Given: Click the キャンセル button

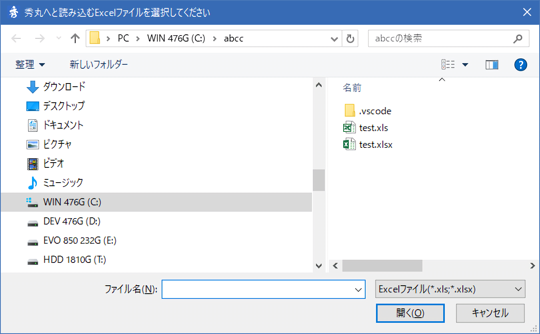Looking at the screenshot, I should tap(490, 313).
